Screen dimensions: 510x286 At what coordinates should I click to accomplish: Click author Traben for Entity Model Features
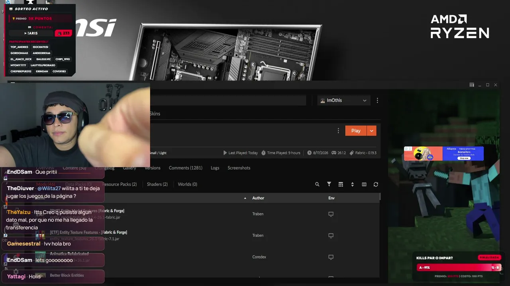(258, 214)
